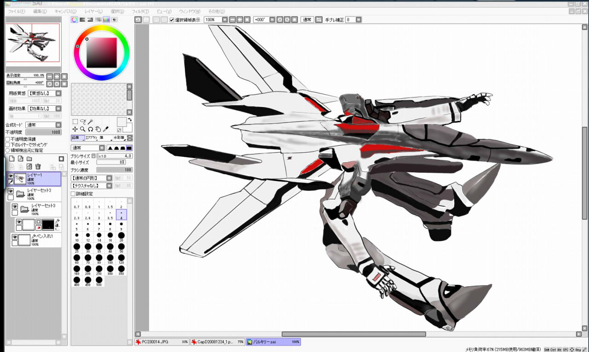Show the scratchpad panel
The height and width of the screenshot is (352, 589).
coord(114,20)
